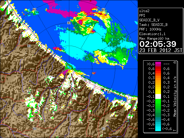Select the "Task: SEAICE_B" line
The height and width of the screenshot is (138, 184).
(x=153, y=25)
